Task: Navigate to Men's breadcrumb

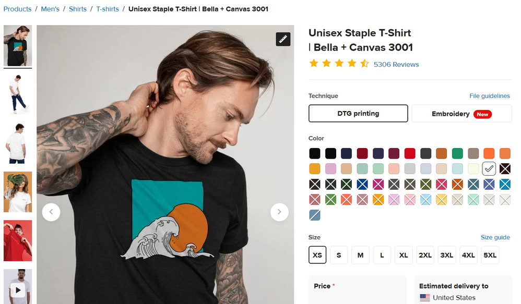Action: [x=50, y=9]
